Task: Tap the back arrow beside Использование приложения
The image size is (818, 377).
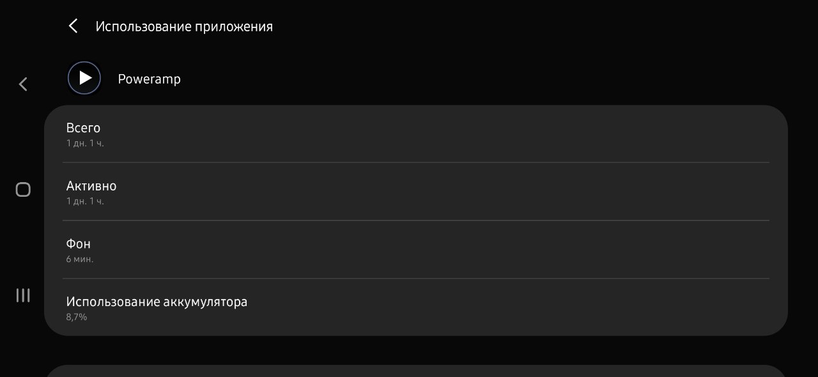Action: (x=73, y=26)
